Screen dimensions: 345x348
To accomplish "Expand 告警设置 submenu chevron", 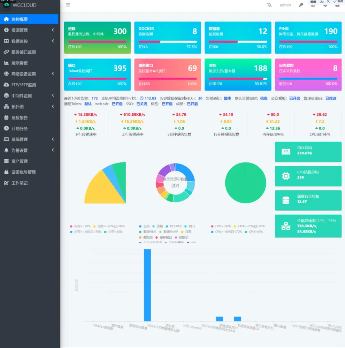I will tap(53, 150).
